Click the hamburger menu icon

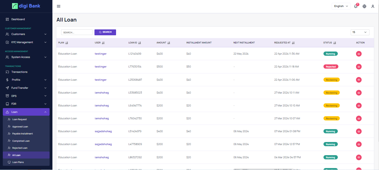pyautogui.click(x=59, y=6)
